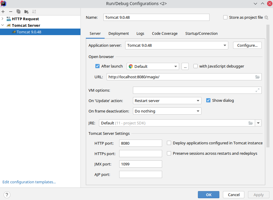Switch to the Logs tab
Viewport: 273px width, 200px height.
pos(140,34)
